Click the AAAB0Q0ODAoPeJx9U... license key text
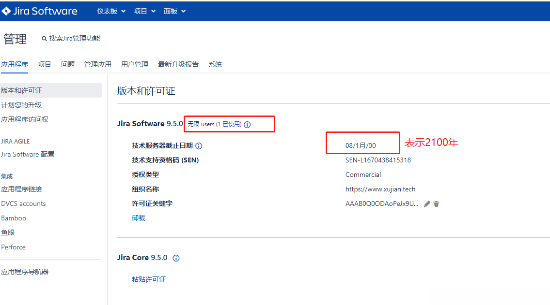Screen dimensions: 550x305 coord(382,203)
